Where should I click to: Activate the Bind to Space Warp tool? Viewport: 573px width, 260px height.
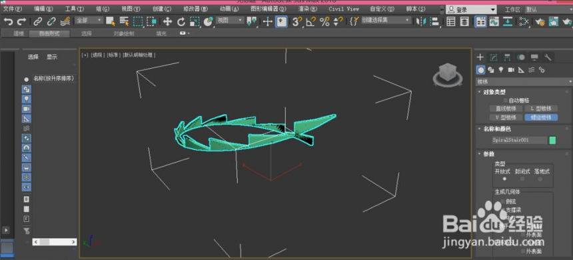[65, 21]
